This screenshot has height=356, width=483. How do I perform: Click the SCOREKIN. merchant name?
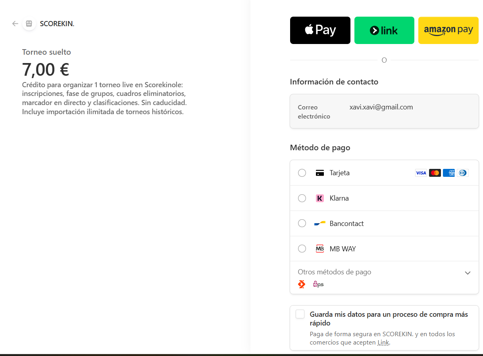(x=57, y=24)
